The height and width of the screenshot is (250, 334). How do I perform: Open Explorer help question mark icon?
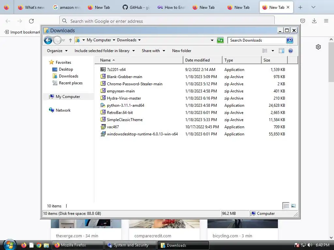coord(291,50)
